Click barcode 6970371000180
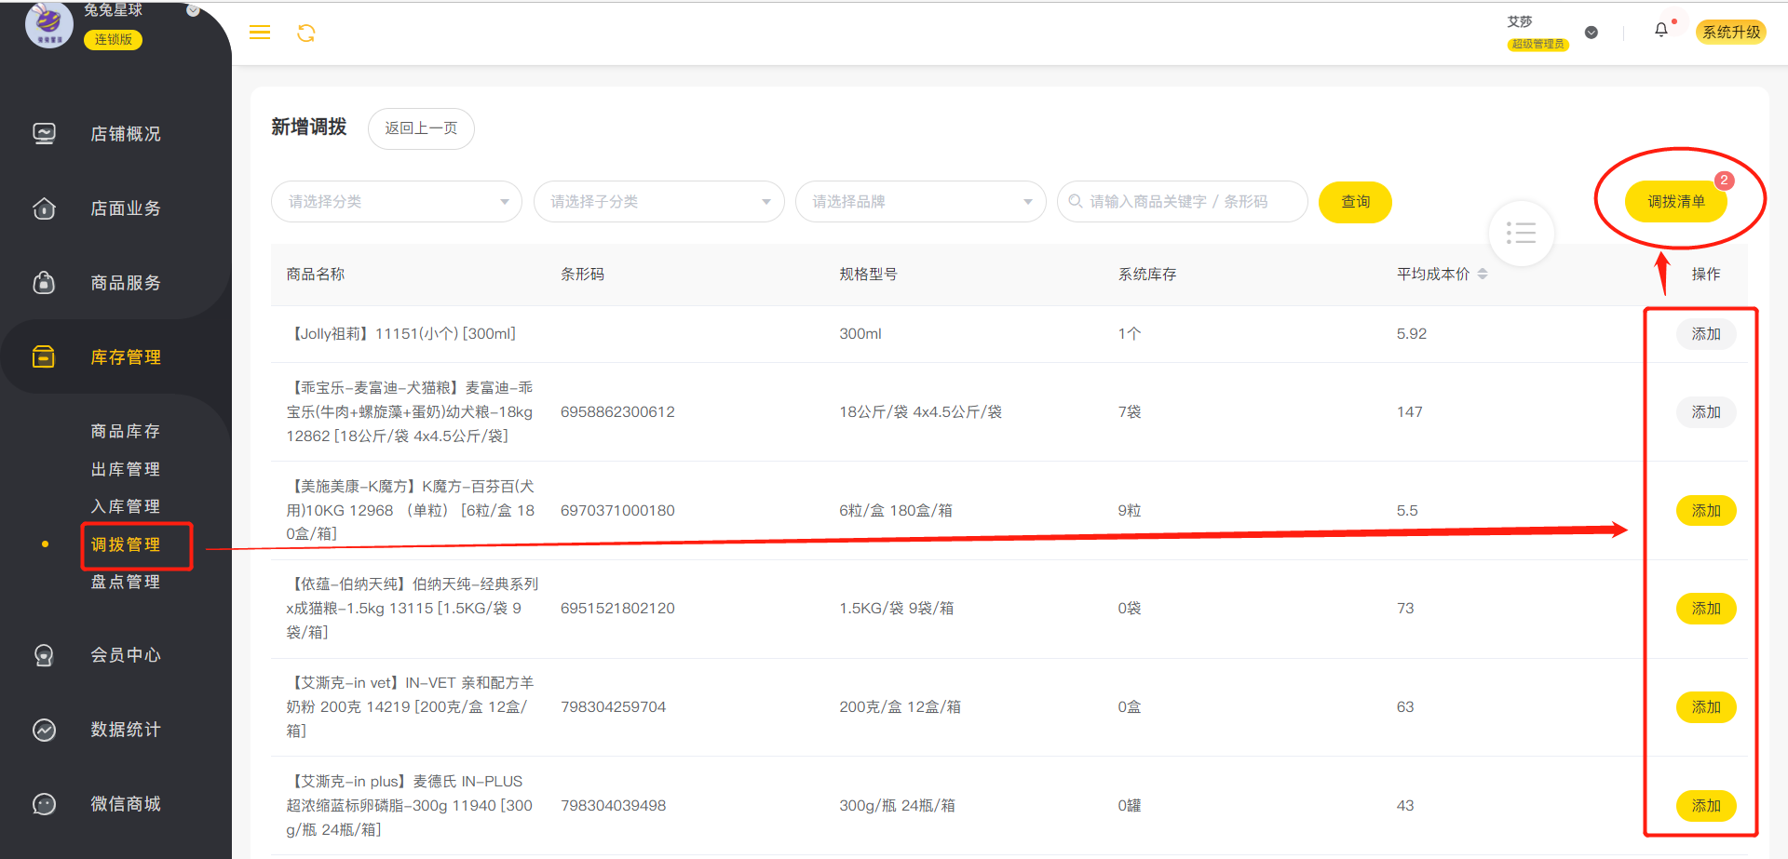Image resolution: width=1788 pixels, height=859 pixels. click(617, 511)
